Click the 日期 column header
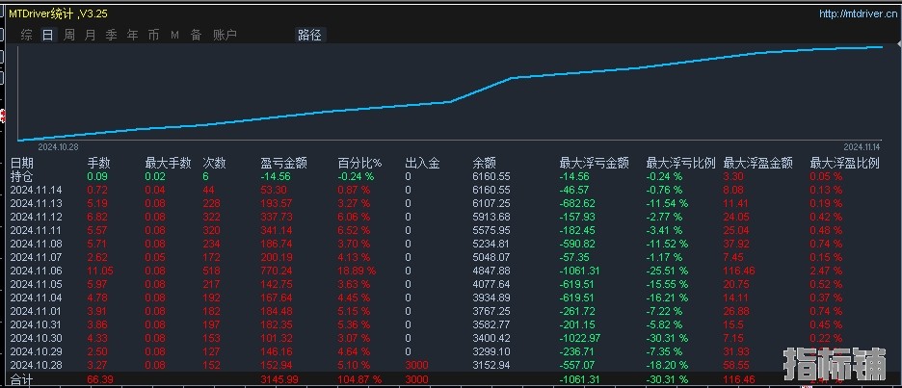The image size is (902, 388). 21,164
